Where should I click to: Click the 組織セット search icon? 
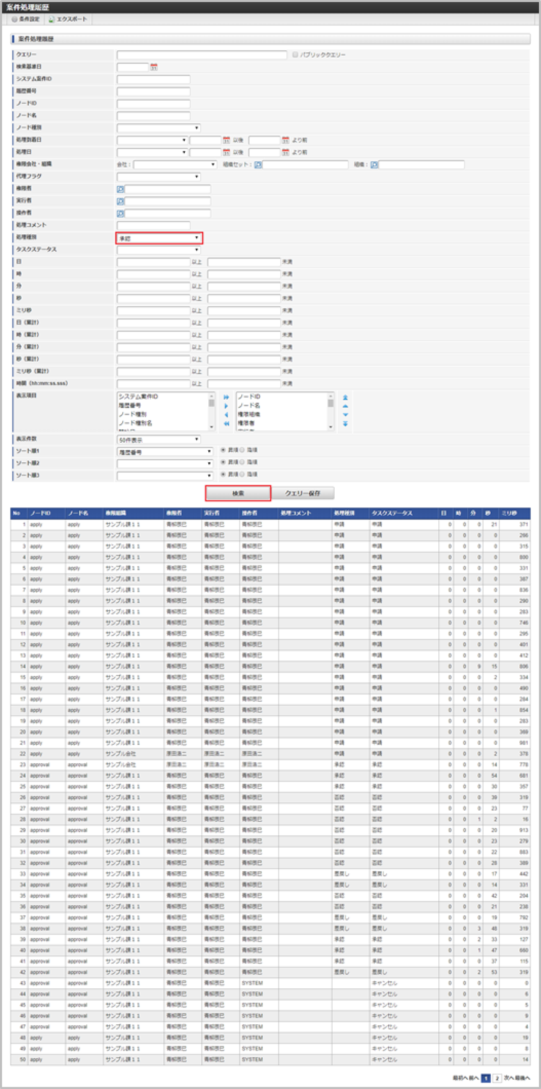point(258,165)
